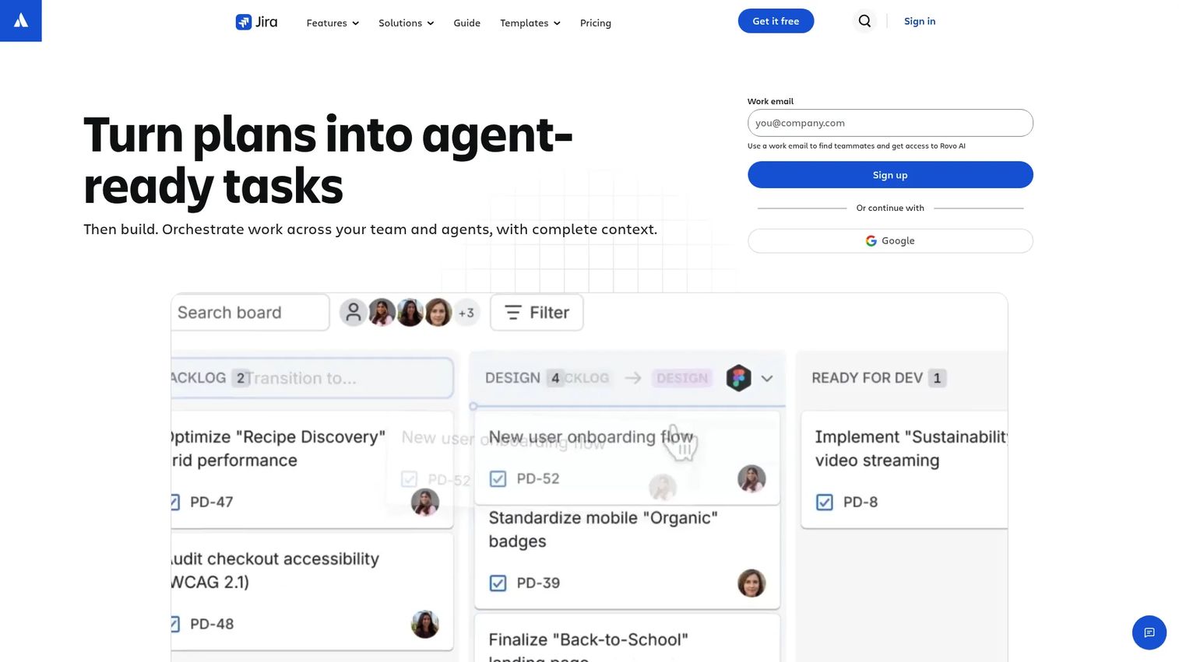This screenshot has height=662, width=1179.
Task: Toggle the task checkbox beside PD-8
Action: [x=824, y=502]
